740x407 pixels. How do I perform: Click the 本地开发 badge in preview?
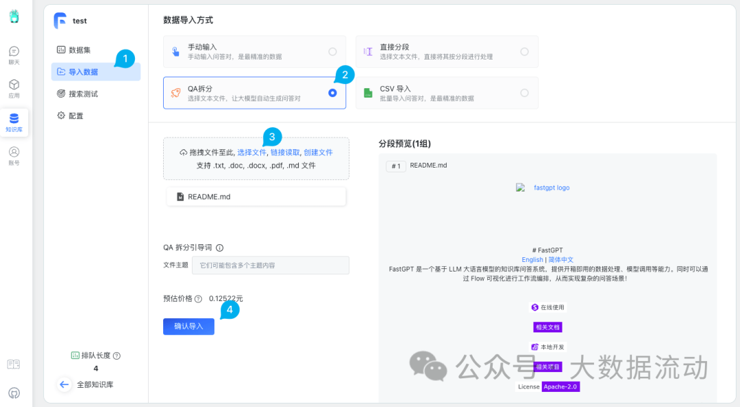pyautogui.click(x=547, y=347)
